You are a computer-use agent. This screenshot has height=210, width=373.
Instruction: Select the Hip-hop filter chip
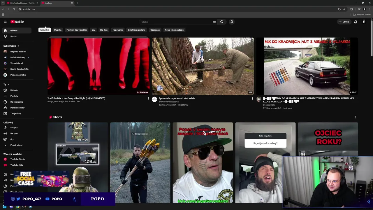pos(104,30)
